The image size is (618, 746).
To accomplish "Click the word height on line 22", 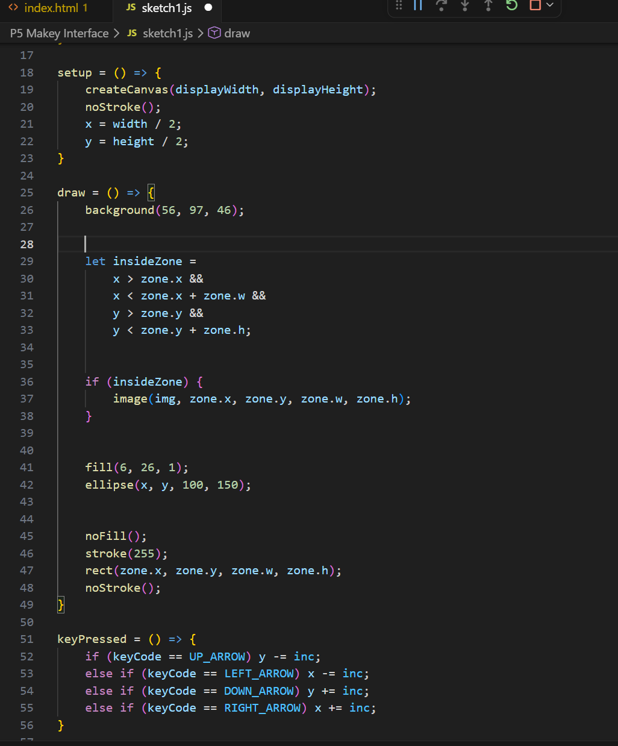I will pos(134,142).
